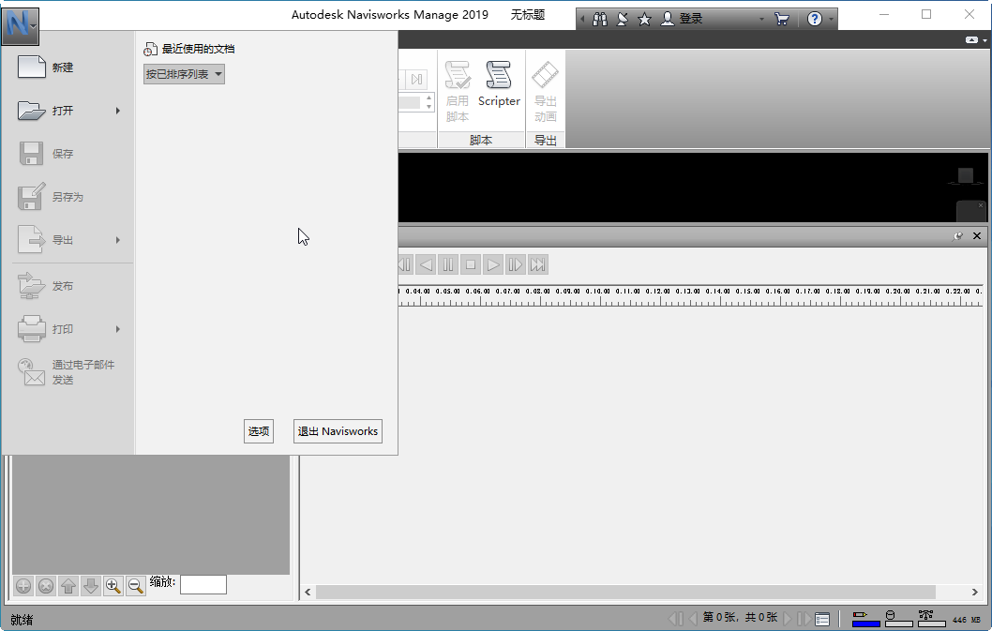Click the animator reverse play button
This screenshot has width=992, height=631.
pyautogui.click(x=427, y=264)
